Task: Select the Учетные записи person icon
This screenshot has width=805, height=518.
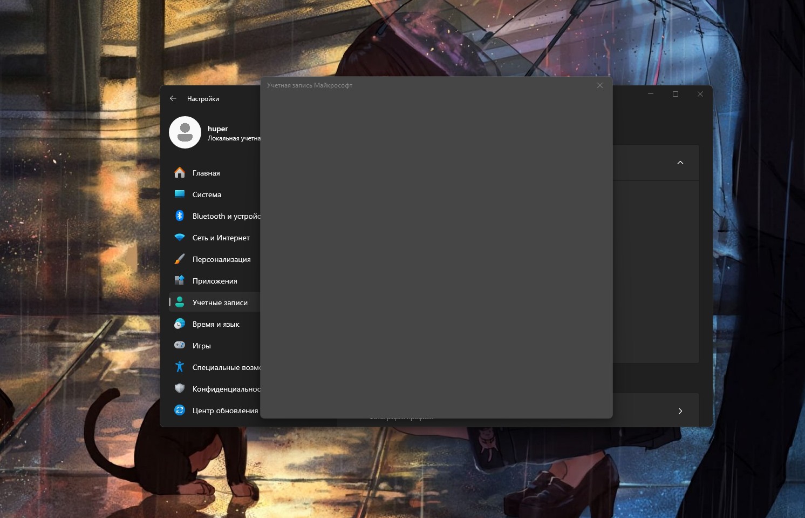Action: tap(180, 302)
